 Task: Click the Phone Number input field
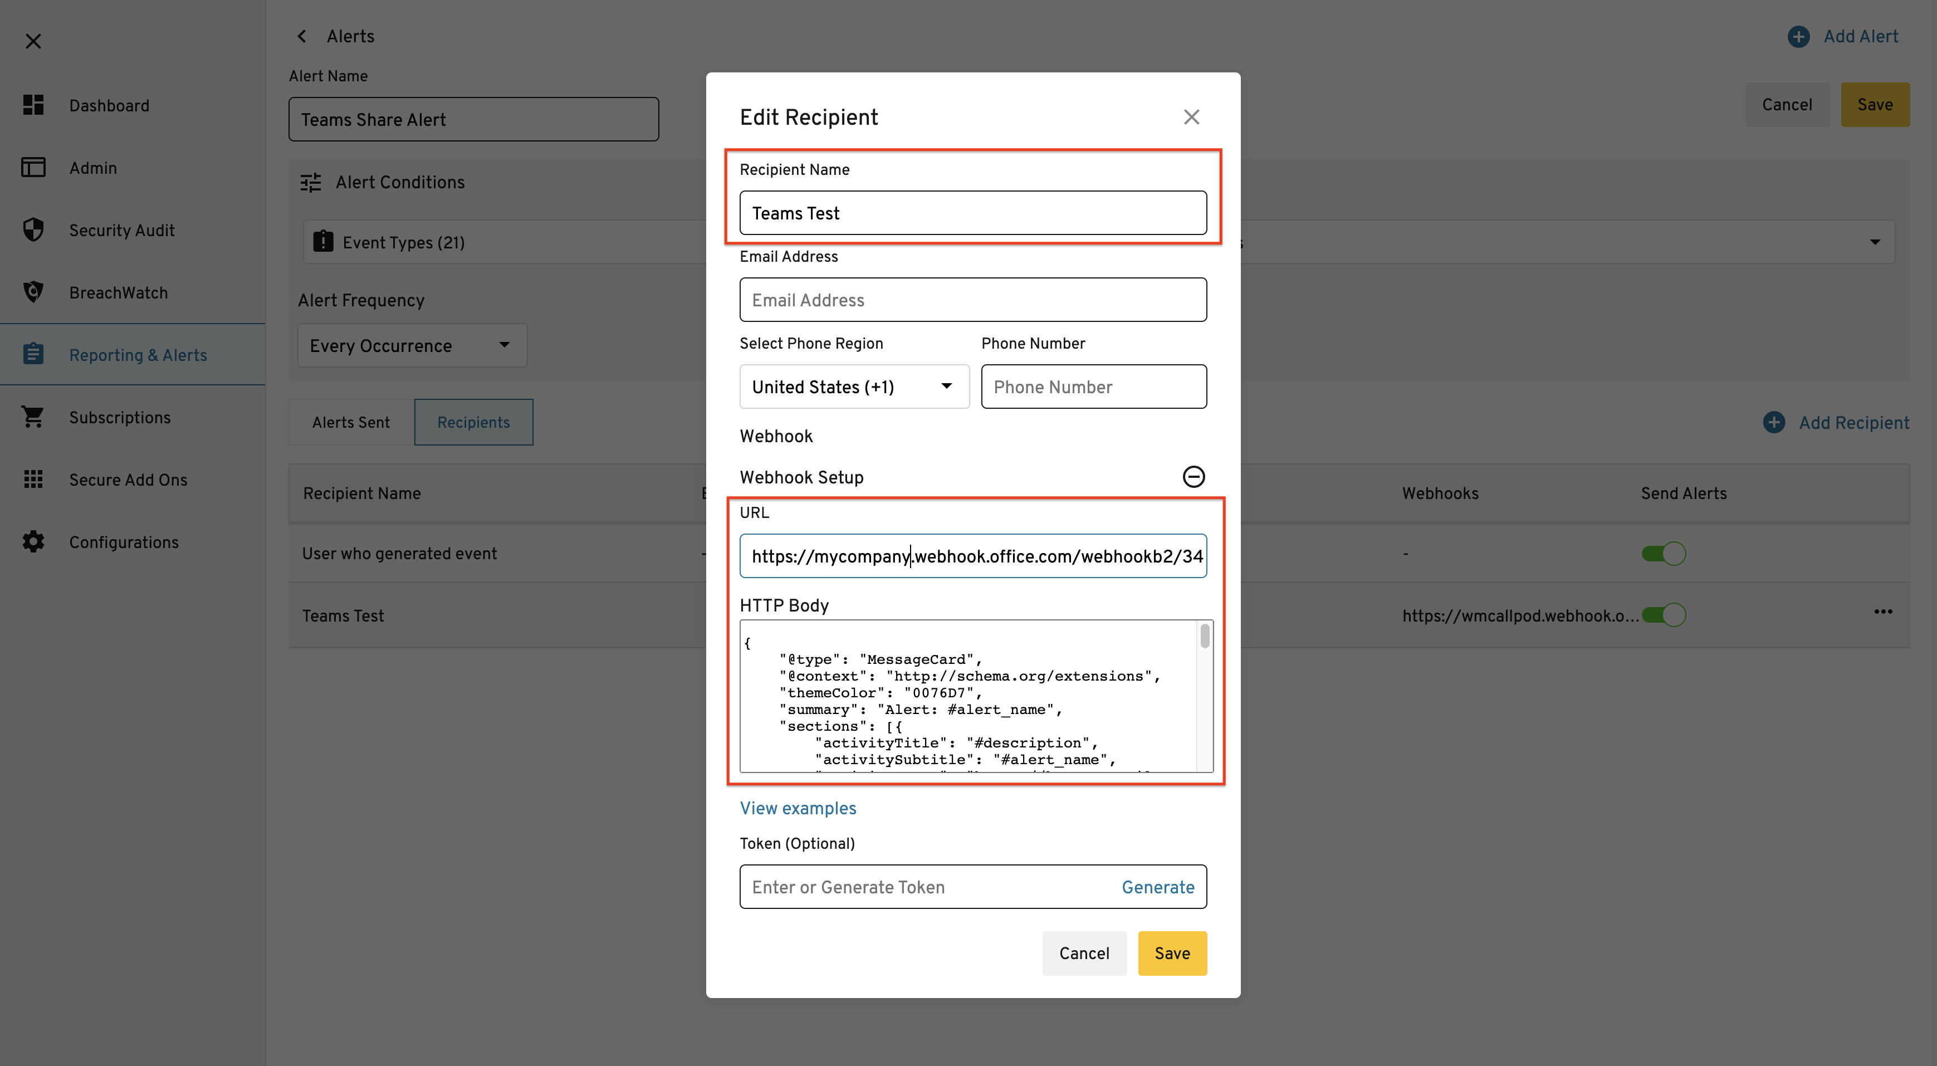[x=1093, y=387]
